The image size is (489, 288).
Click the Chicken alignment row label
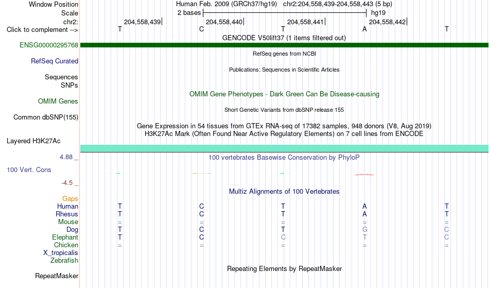tap(66, 245)
